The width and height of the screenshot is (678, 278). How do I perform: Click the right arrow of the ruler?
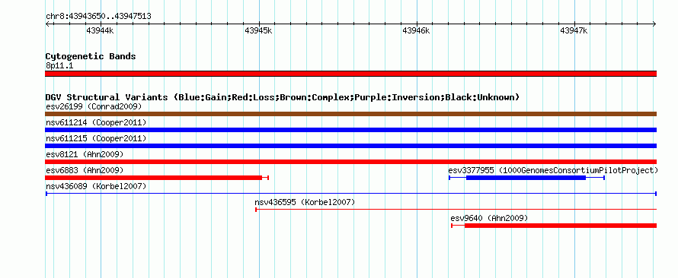[x=654, y=24]
